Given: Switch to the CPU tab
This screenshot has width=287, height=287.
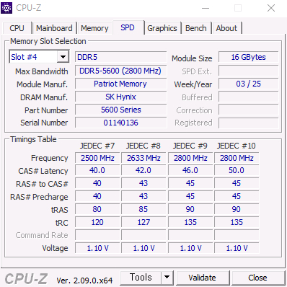Looking at the screenshot, I should [x=17, y=28].
